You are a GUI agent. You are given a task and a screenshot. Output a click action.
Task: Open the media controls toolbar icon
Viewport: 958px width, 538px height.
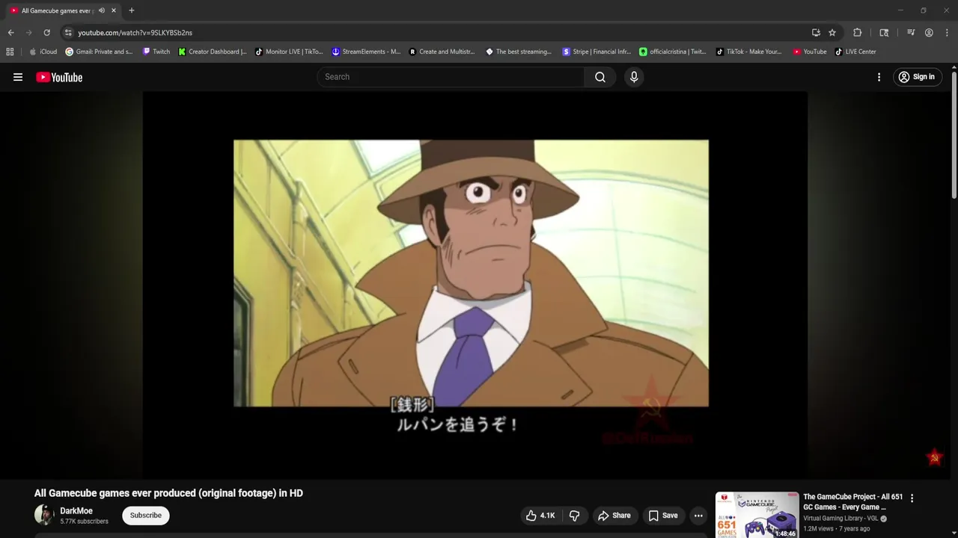pos(911,33)
